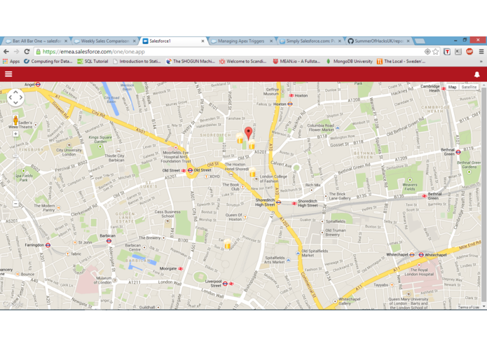Adjust the map zoom slider track

point(15,169)
